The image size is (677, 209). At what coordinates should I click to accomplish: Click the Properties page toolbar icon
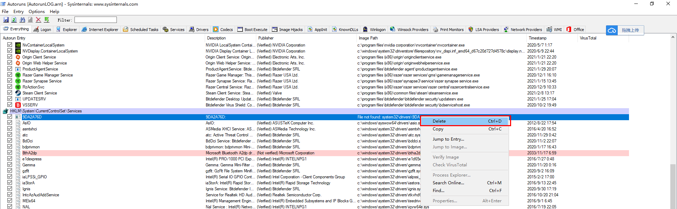[x=30, y=20]
